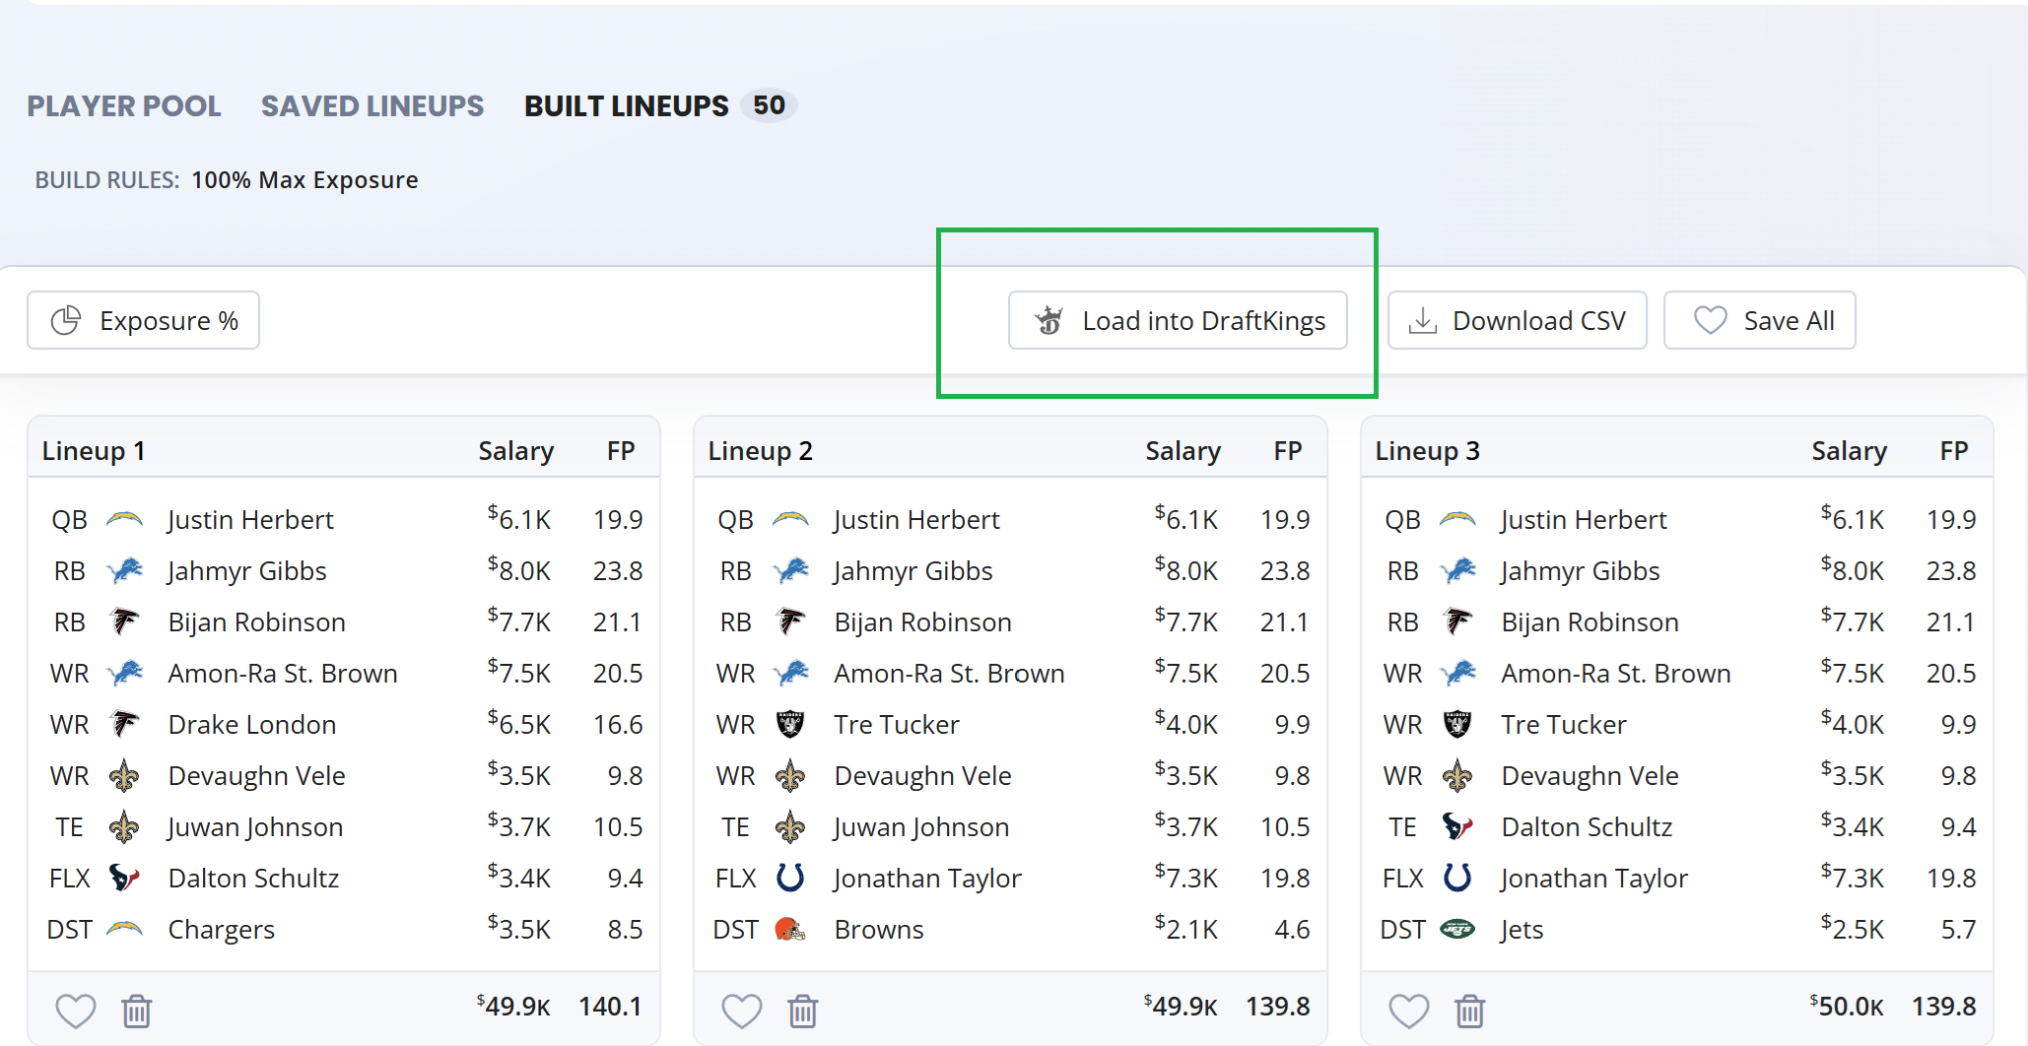The image size is (2028, 1046).
Task: Select Devaughn Vele in Lineup 1
Action: (x=256, y=775)
